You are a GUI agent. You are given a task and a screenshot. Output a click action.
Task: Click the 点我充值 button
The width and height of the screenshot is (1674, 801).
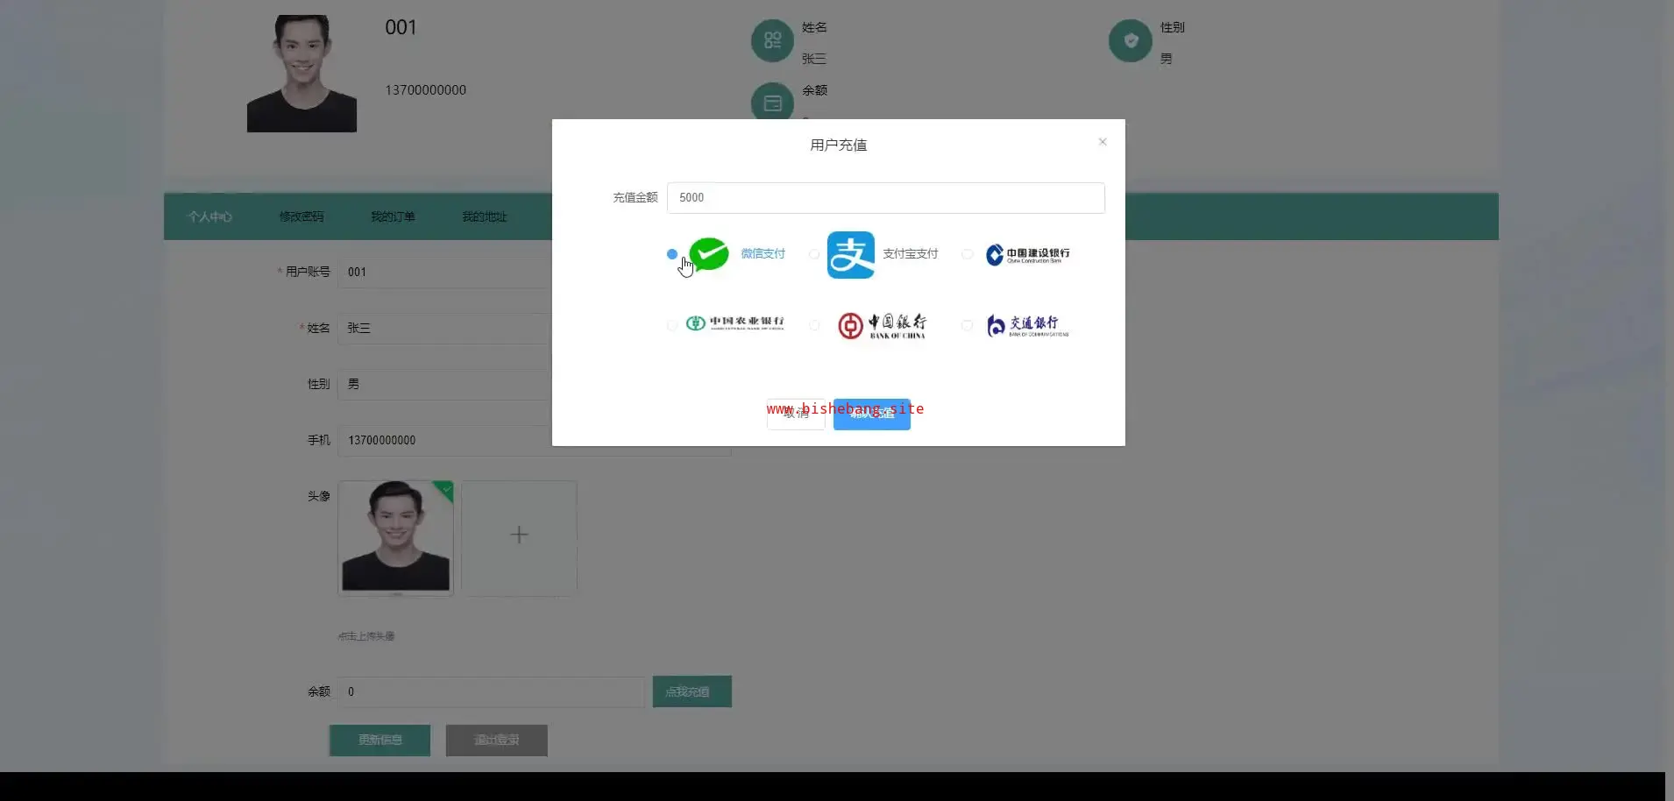(692, 691)
